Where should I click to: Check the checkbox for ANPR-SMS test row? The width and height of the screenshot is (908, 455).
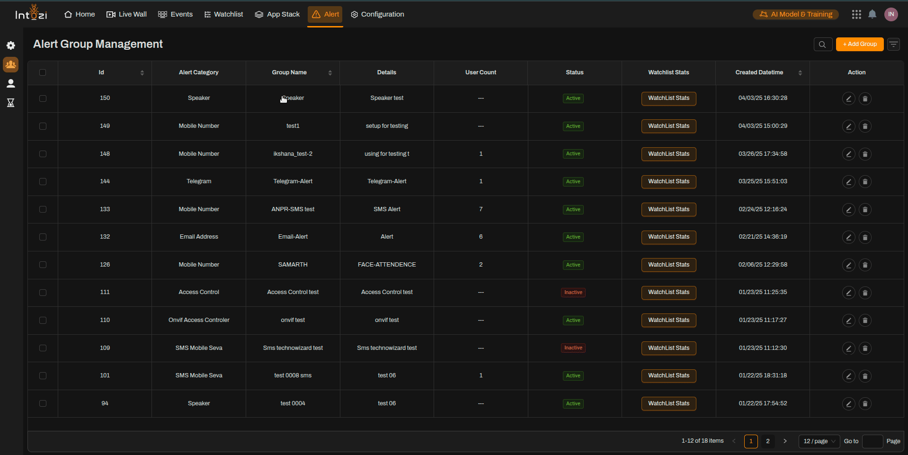tap(43, 209)
